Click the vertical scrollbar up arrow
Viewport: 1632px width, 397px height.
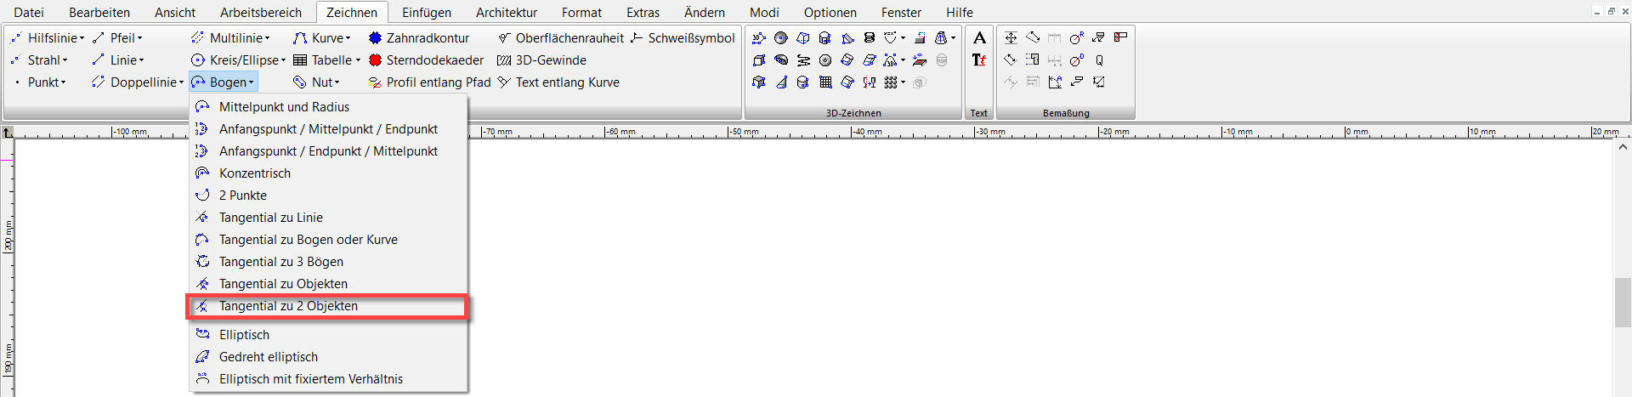coord(1623,147)
